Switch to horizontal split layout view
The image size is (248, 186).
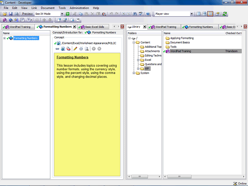[x=204, y=14]
